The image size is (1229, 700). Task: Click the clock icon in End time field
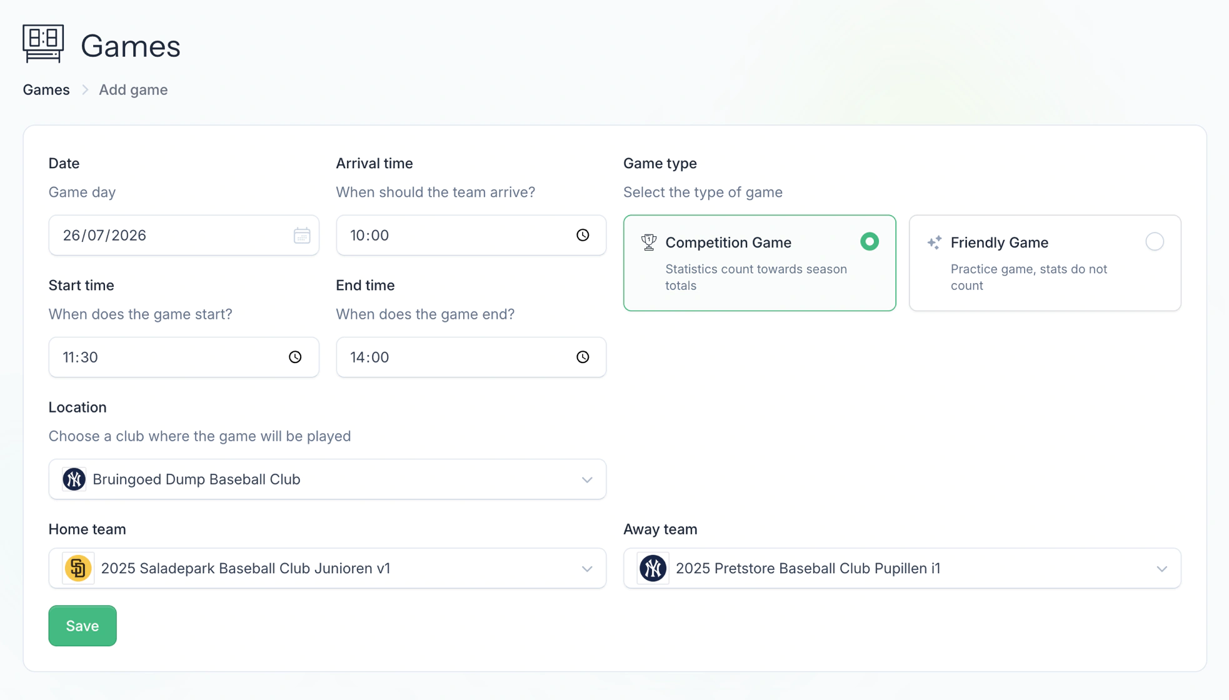click(583, 357)
